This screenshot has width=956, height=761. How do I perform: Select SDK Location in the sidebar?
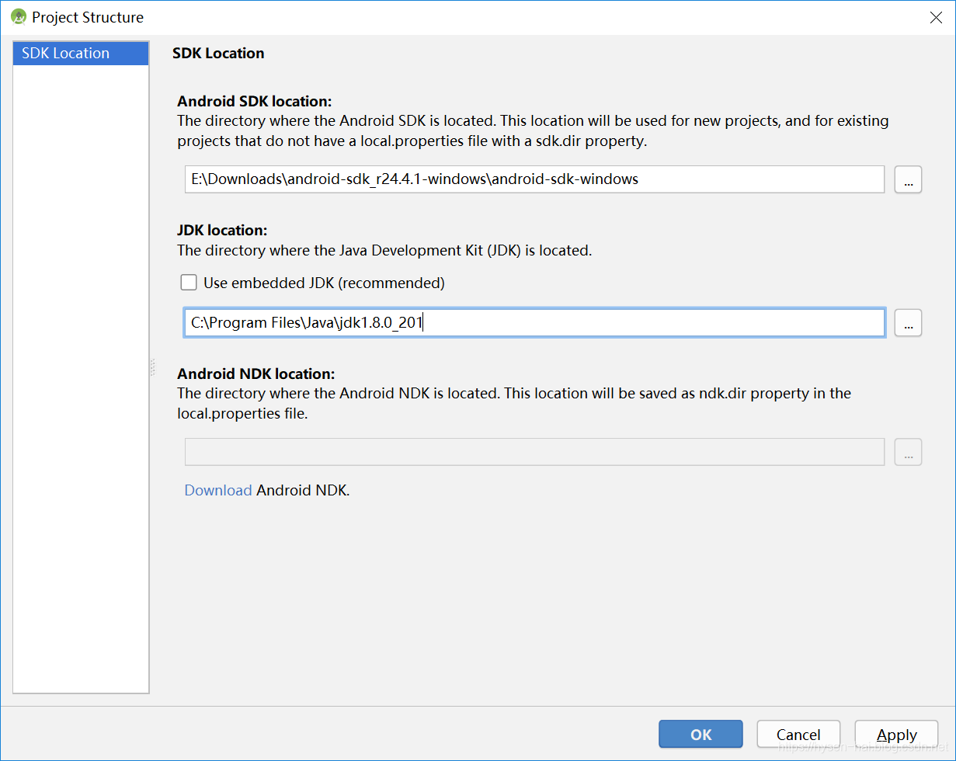(x=81, y=54)
